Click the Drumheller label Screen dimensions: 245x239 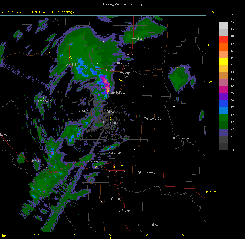click(x=181, y=138)
